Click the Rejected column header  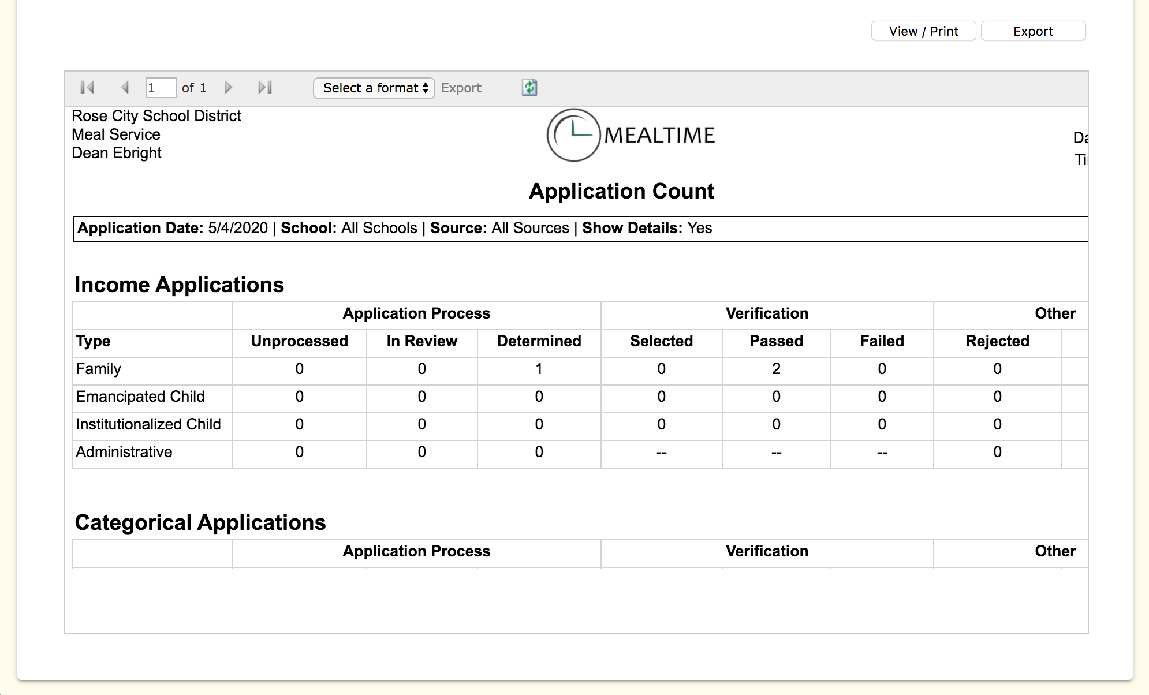[997, 341]
